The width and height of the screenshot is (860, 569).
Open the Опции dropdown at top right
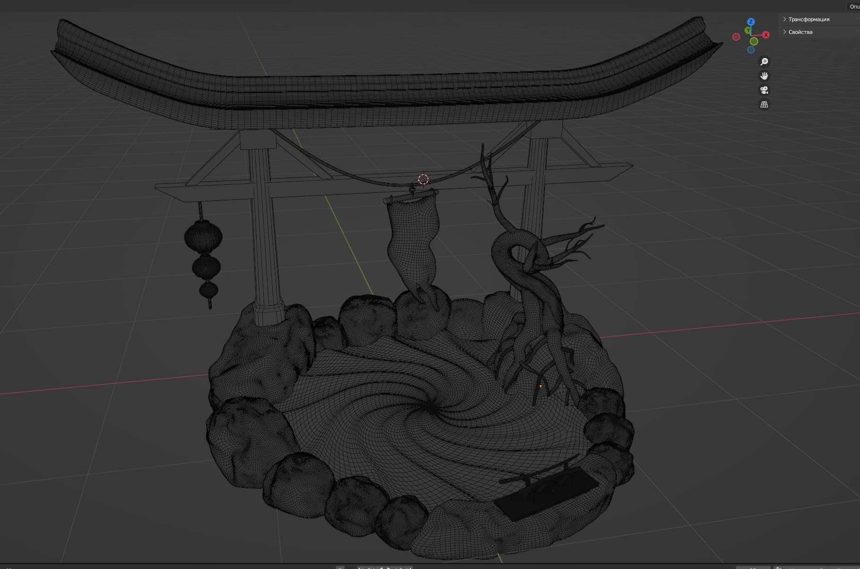click(854, 6)
